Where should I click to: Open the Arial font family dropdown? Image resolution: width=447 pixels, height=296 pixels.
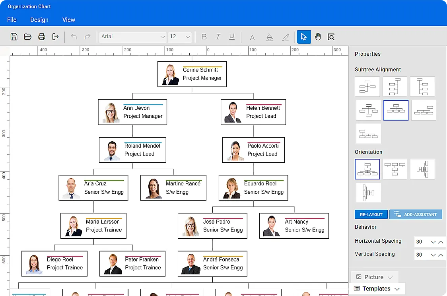[x=133, y=37]
